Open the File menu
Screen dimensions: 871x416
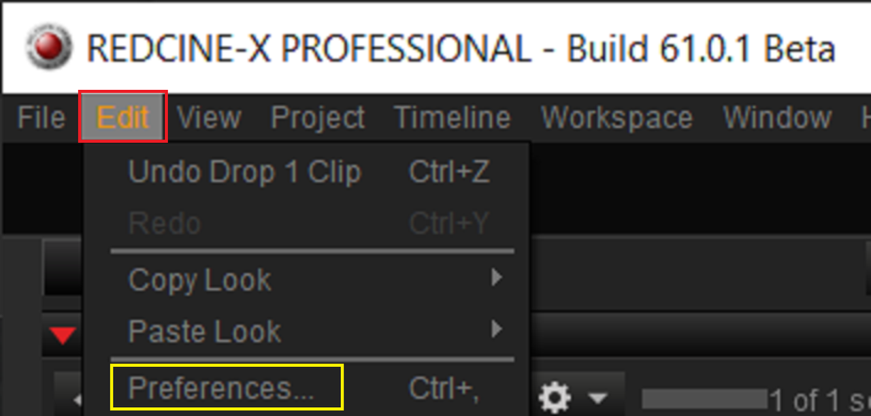coord(41,118)
